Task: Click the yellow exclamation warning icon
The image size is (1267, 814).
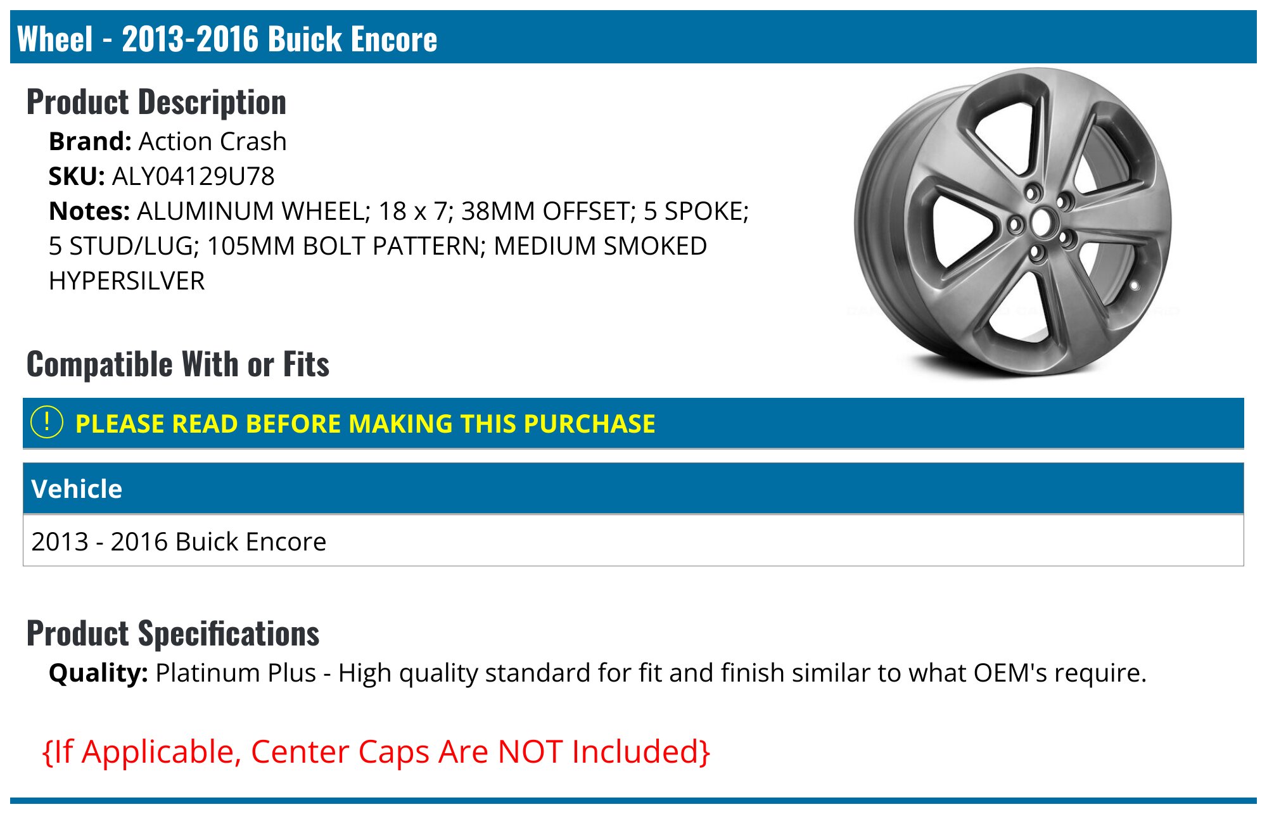Action: click(x=47, y=423)
